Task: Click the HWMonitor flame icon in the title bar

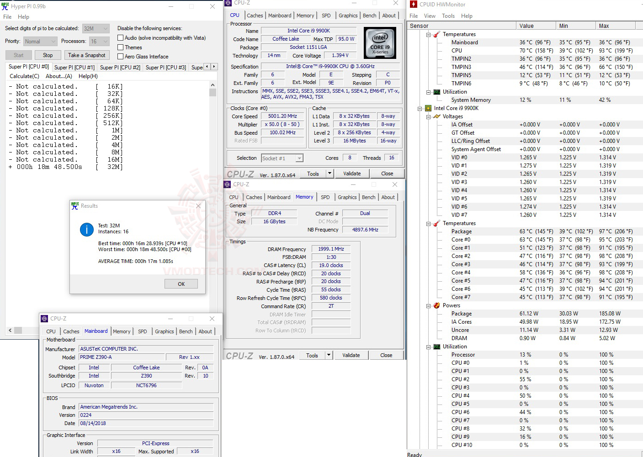Action: 414,5
